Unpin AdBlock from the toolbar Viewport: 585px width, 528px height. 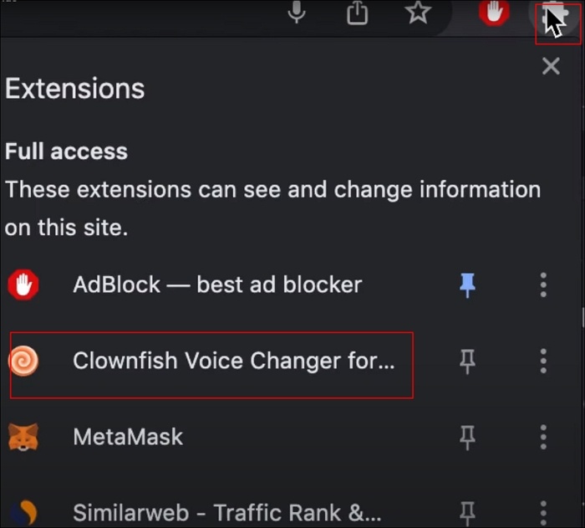tap(468, 285)
